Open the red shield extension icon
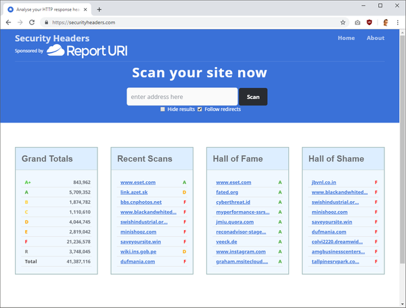The height and width of the screenshot is (308, 406). tap(369, 22)
